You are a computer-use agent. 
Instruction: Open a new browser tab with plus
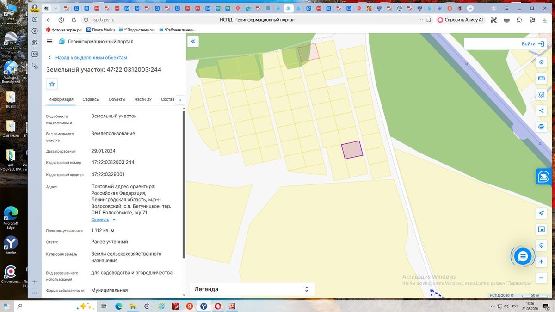click(470, 8)
